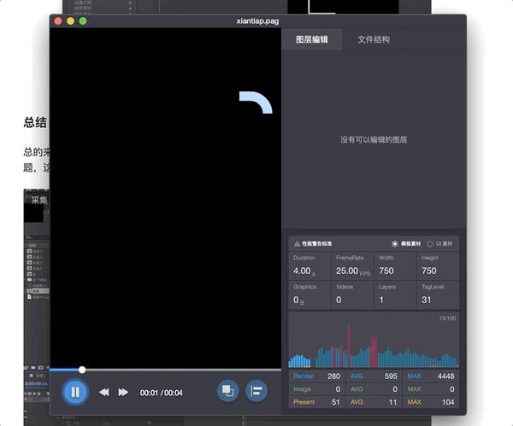513x426 pixels.
Task: Click the white playback progress handle
Action: (x=82, y=370)
